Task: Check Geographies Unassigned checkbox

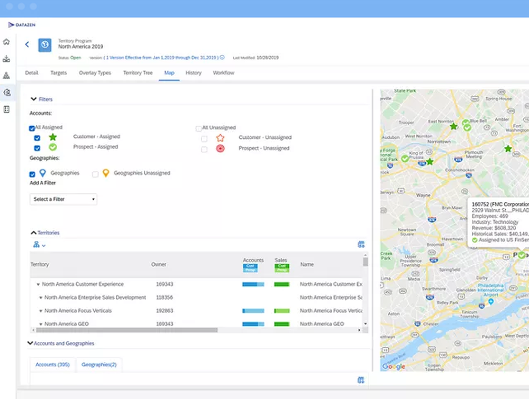Action: (x=95, y=174)
